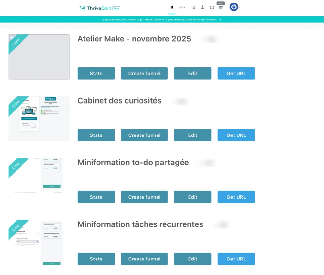Select the customers person icon
Image resolution: width=324 pixels, height=275 pixels.
point(202,7)
